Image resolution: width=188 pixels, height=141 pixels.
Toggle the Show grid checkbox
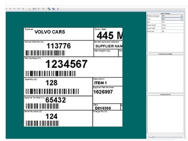[x=163, y=31]
